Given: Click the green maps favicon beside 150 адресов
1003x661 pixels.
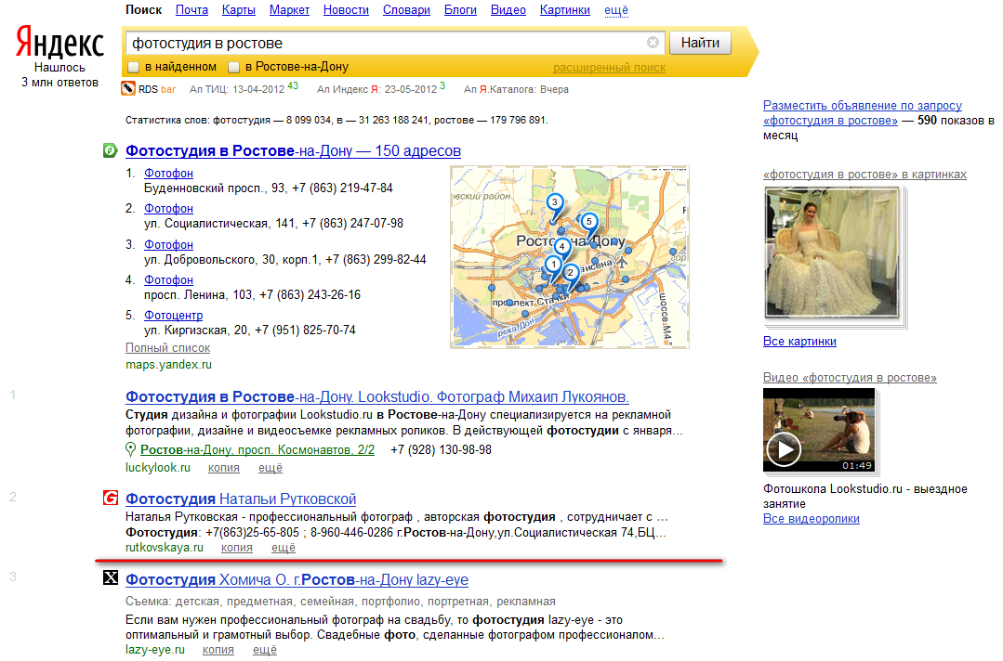Looking at the screenshot, I should pyautogui.click(x=110, y=150).
